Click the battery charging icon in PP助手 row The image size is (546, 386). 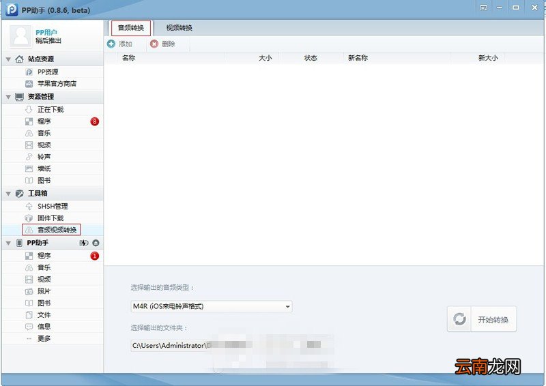84,243
